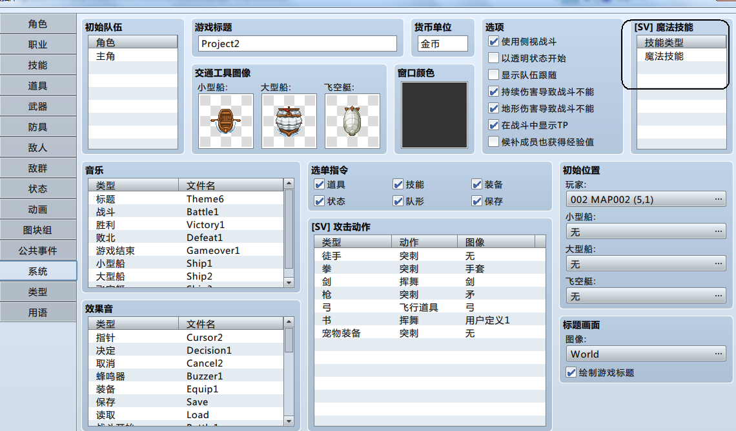Switch to 武器 database tab
The width and height of the screenshot is (736, 431).
tap(38, 106)
